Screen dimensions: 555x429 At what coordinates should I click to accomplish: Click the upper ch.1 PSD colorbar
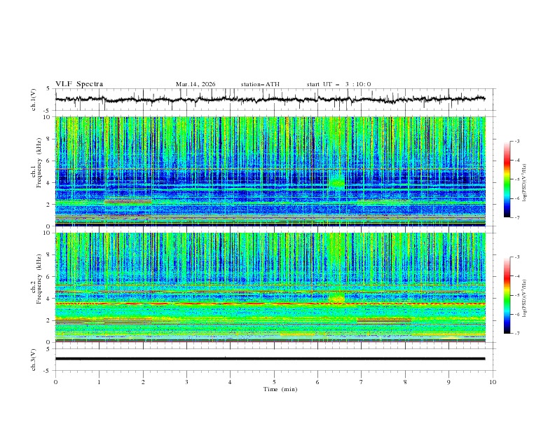507,179
